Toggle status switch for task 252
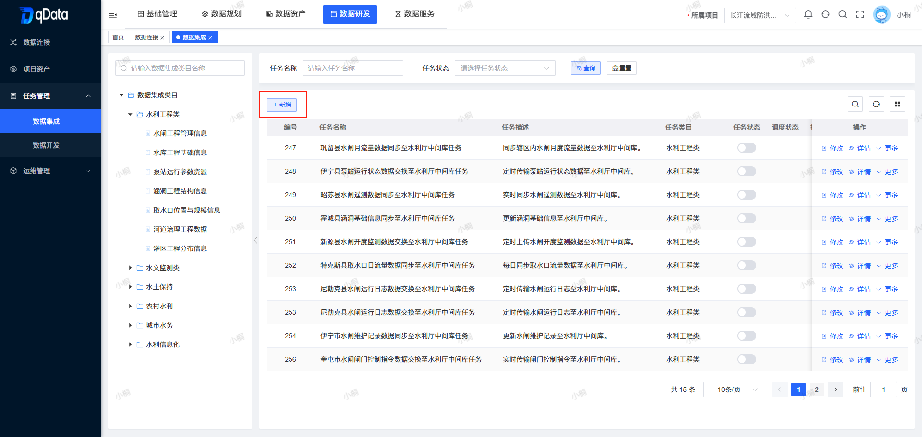Screen dimensions: 922x437 [747, 265]
